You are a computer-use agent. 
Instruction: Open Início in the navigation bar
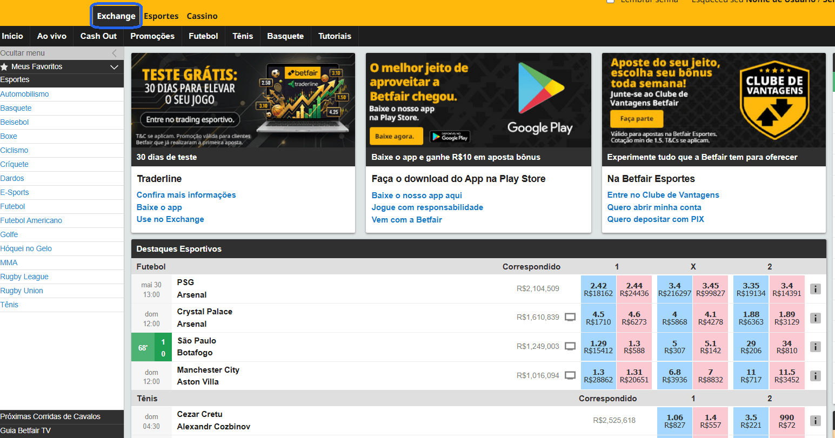12,36
